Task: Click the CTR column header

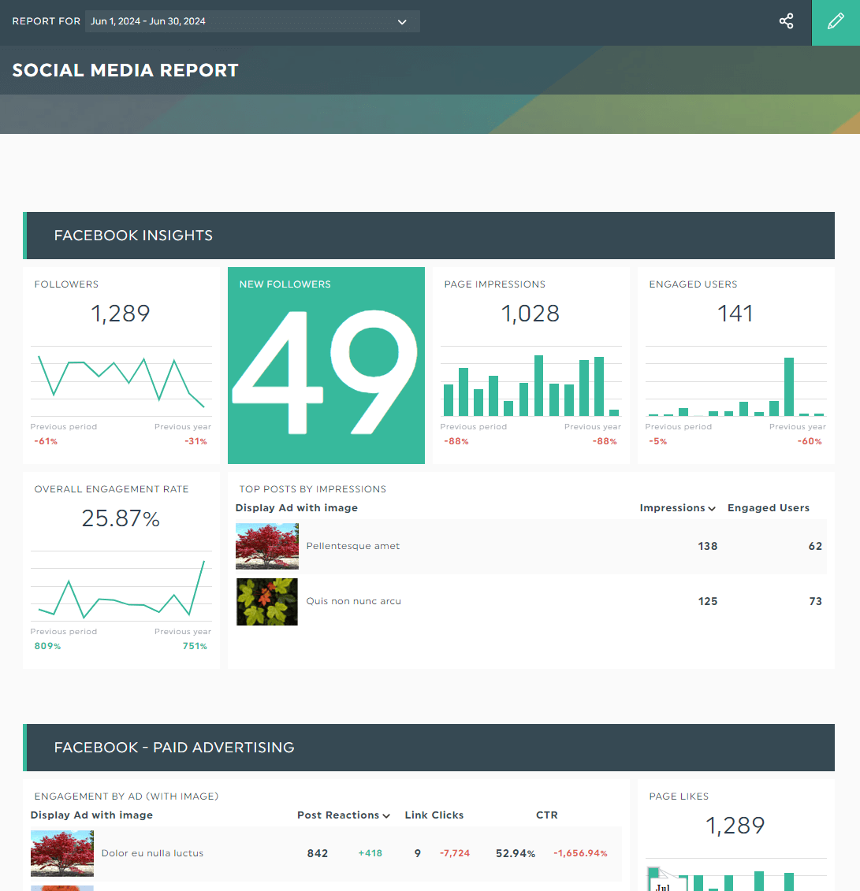Action: (547, 815)
